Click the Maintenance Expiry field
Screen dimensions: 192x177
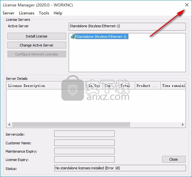tap(84, 151)
